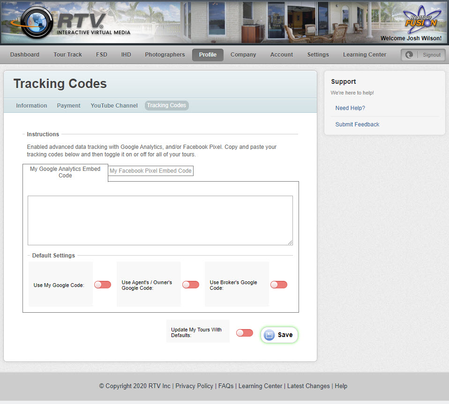Switch to My Facebook Pixel Embed Code tab
Screen dimensions: 449x404
point(150,171)
